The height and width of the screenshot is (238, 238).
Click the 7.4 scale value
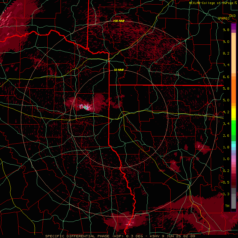(226, 65)
